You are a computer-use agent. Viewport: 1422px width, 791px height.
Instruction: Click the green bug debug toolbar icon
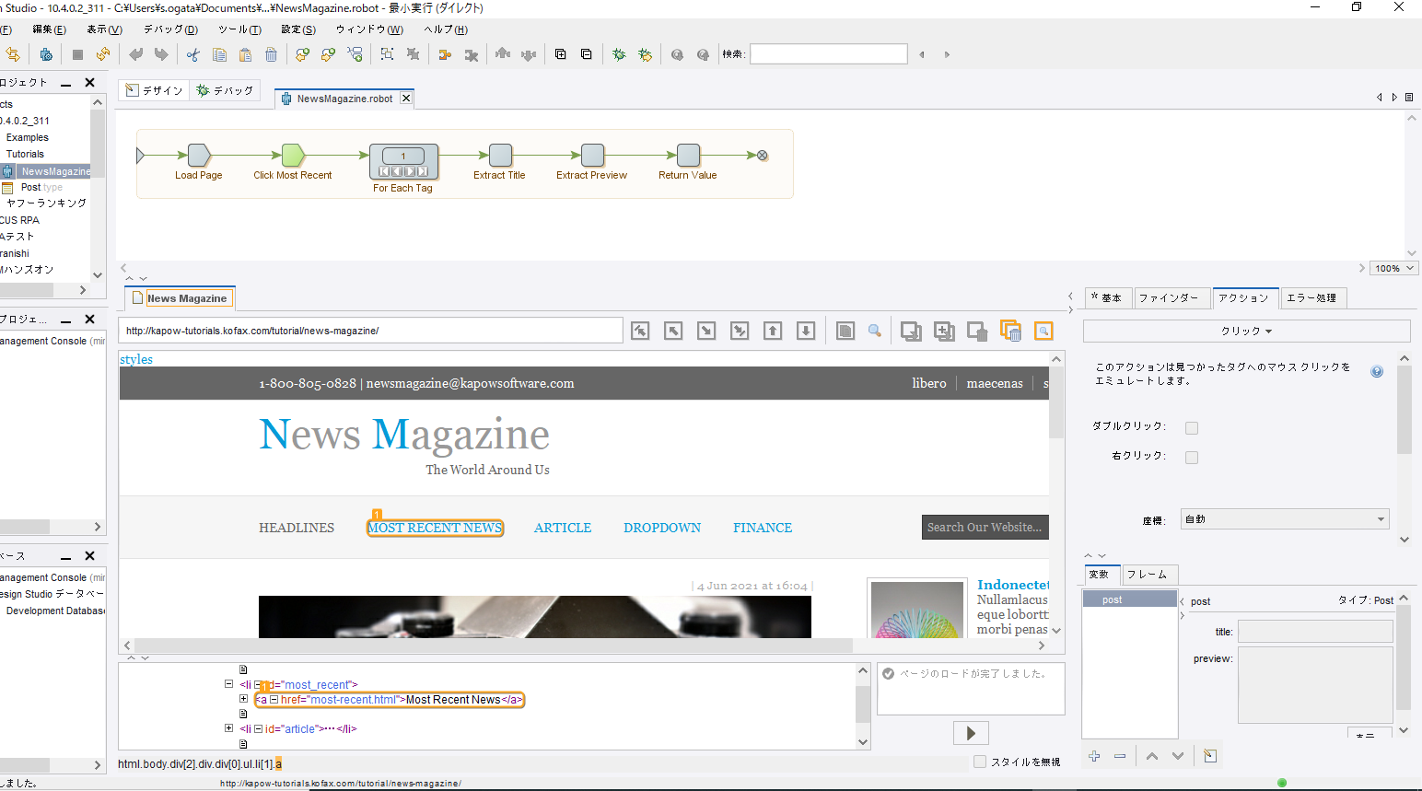619,55
